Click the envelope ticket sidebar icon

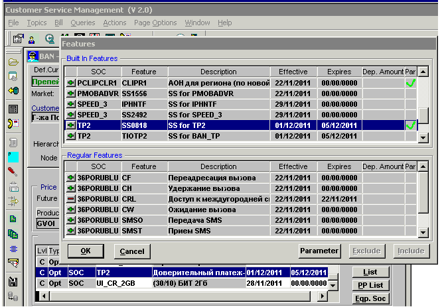coord(13,263)
